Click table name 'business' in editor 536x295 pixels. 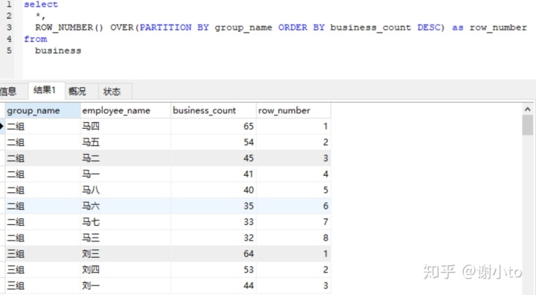(58, 51)
